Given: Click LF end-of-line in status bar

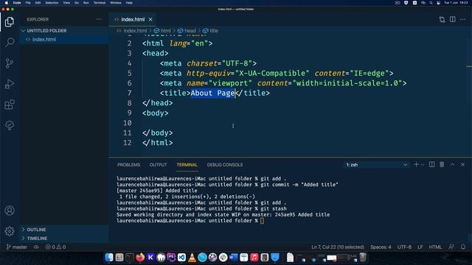Looking at the screenshot, I should coord(420,247).
